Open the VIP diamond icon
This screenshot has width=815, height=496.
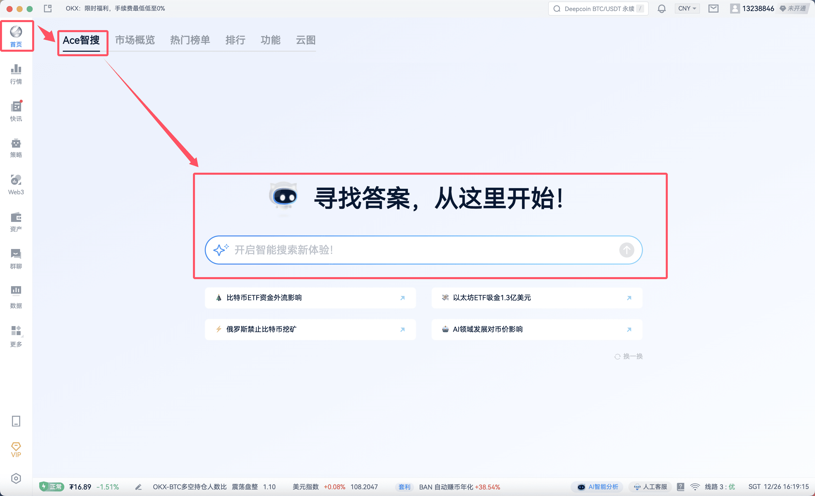(16, 450)
